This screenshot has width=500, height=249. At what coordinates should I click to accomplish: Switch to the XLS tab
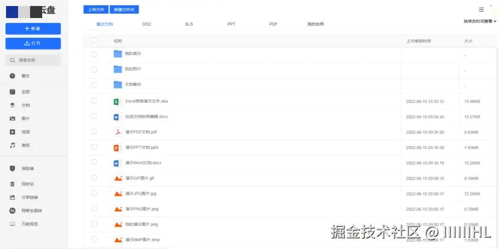[x=189, y=24]
